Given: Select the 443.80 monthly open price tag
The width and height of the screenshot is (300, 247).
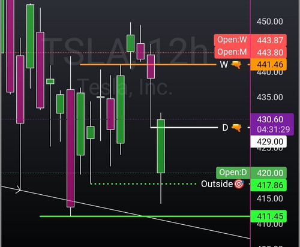Looking at the screenshot, I should [269, 52].
